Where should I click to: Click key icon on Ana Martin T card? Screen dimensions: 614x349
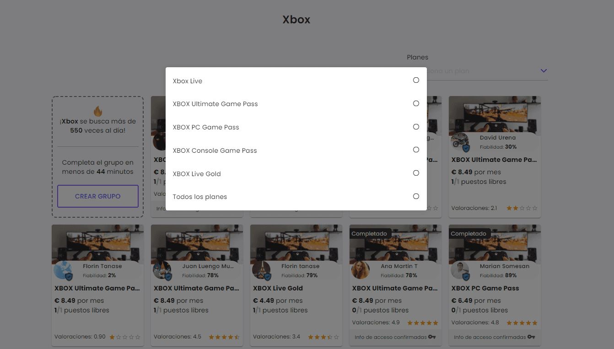tap(432, 337)
